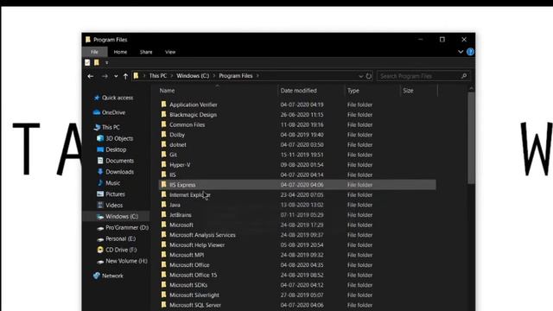Open the Share ribbon tab
This screenshot has height=311, width=553.
tap(146, 52)
